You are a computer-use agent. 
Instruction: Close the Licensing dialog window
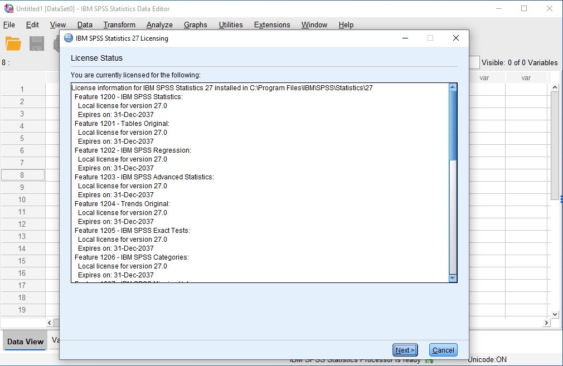pos(456,38)
